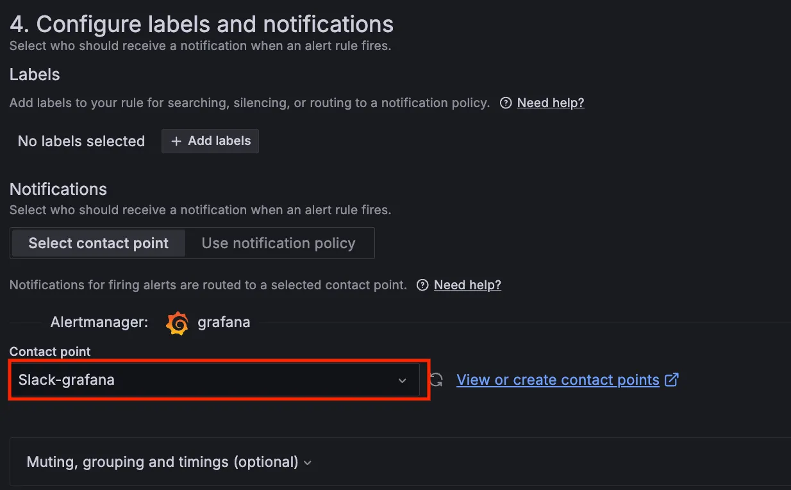Click the Contact point field label

pos(50,351)
